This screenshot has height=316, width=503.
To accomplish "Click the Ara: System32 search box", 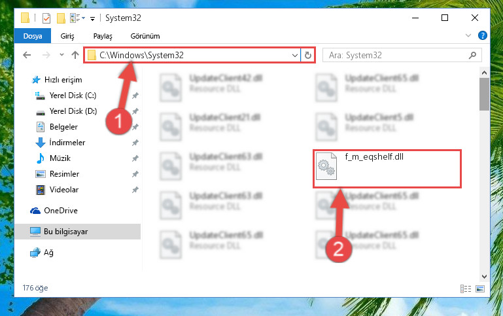I will pyautogui.click(x=402, y=55).
